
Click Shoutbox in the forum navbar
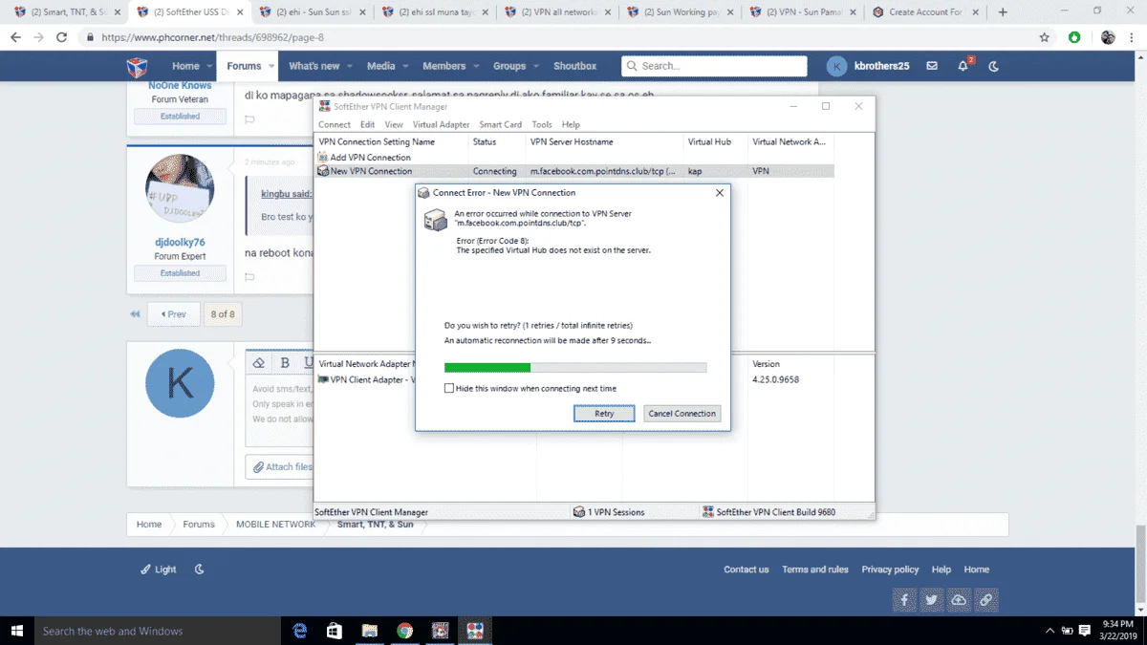(574, 66)
